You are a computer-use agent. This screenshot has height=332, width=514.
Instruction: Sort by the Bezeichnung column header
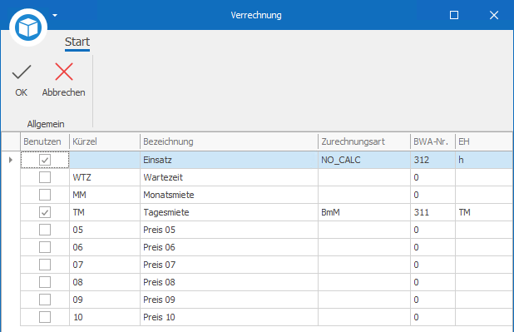[229, 141]
